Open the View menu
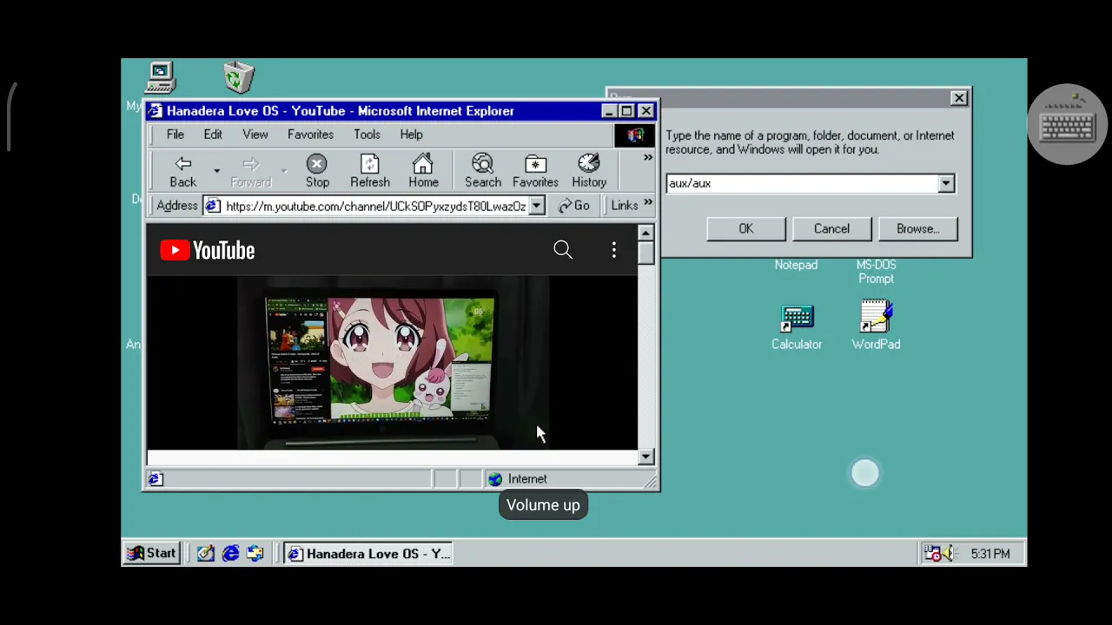Image resolution: width=1112 pixels, height=625 pixels. 255,135
